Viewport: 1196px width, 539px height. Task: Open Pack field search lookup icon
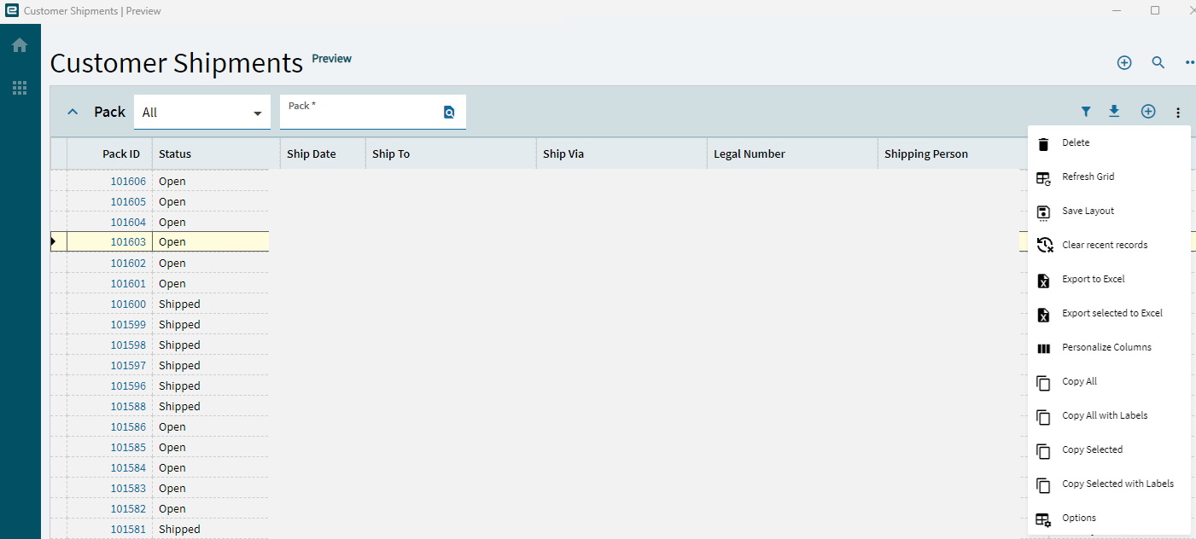pyautogui.click(x=449, y=112)
